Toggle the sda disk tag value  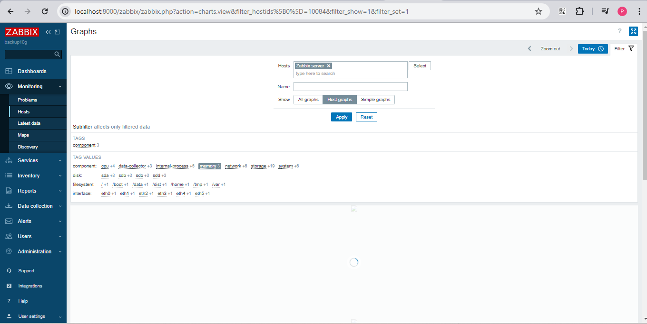tap(105, 176)
